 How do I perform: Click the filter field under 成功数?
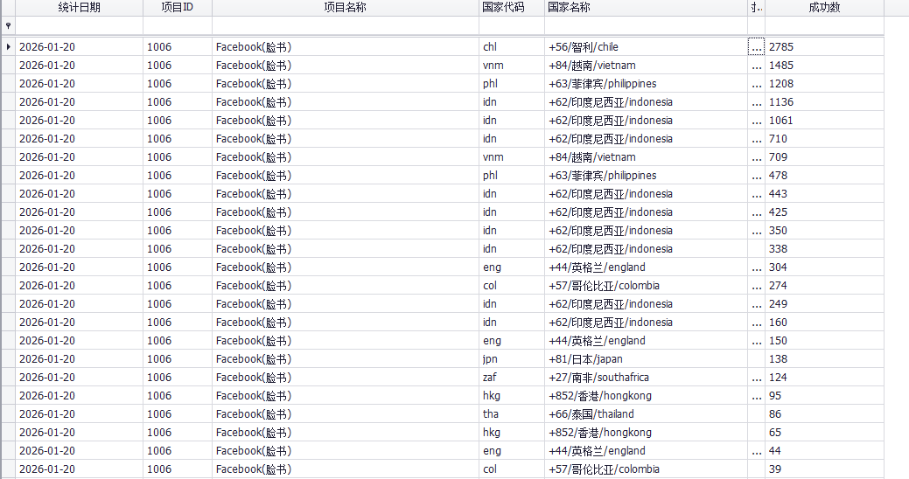click(824, 25)
